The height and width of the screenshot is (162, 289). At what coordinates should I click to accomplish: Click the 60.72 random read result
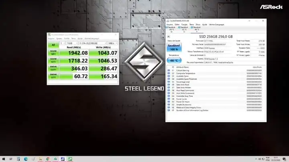coord(74,76)
